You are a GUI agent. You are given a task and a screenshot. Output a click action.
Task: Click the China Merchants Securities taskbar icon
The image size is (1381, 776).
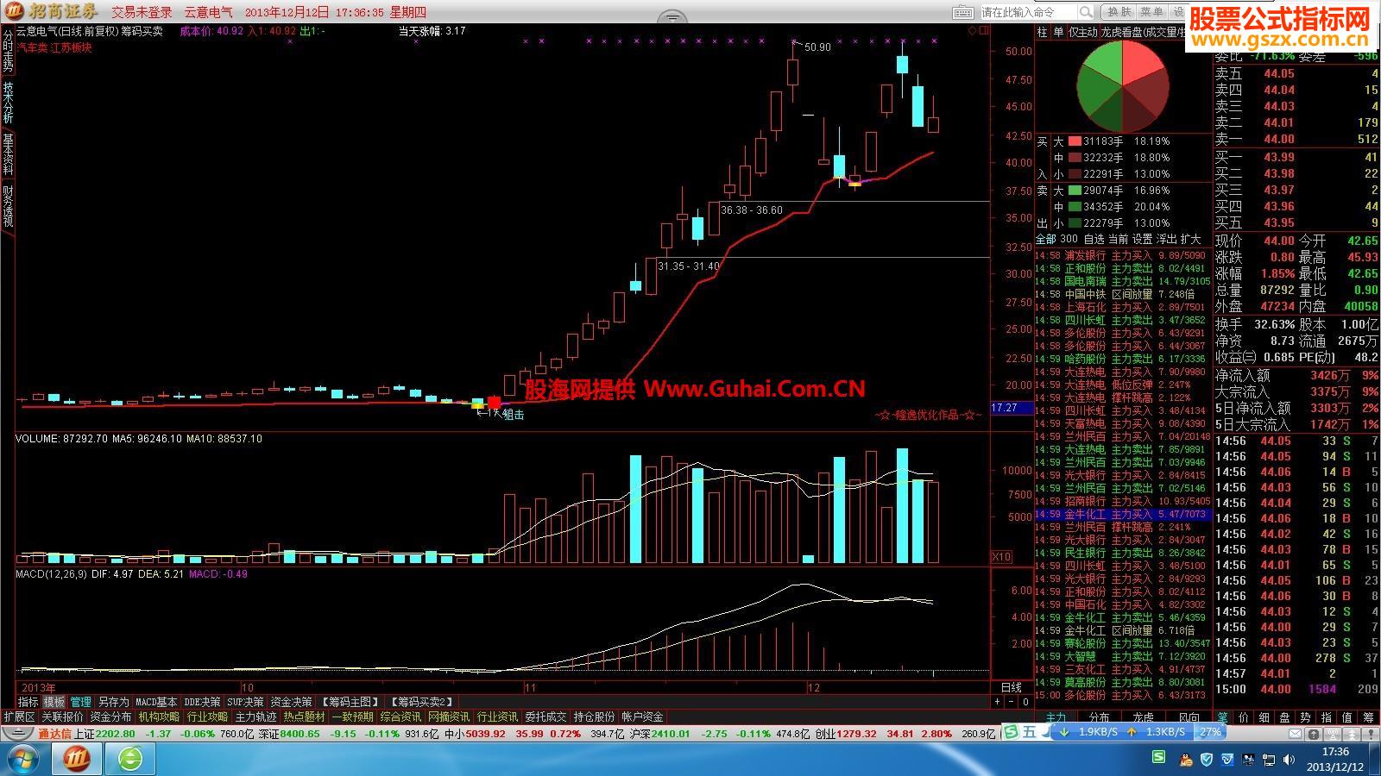[77, 759]
